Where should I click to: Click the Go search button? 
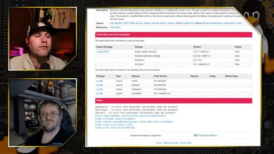click(x=196, y=136)
